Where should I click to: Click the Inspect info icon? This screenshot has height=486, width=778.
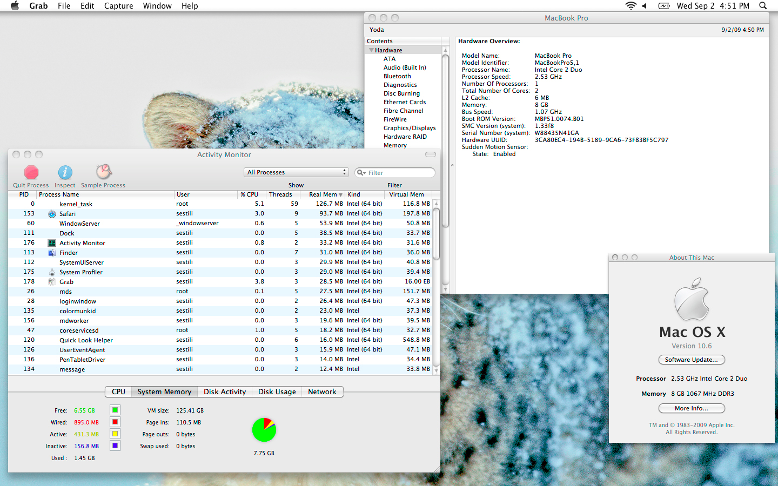click(65, 172)
